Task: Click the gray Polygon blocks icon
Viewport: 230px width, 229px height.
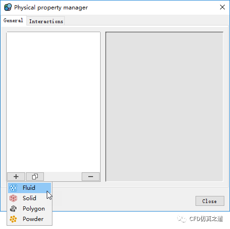Action: (x=13, y=209)
